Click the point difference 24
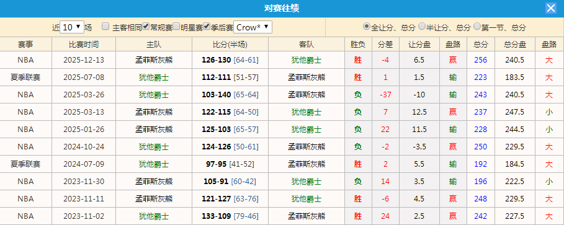The height and width of the screenshot is (225, 564). pos(385,216)
